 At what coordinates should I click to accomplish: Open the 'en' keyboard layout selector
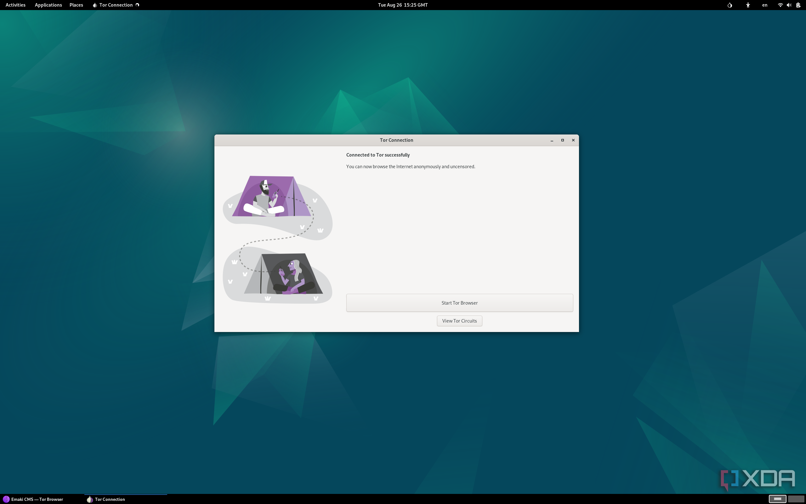coord(764,5)
